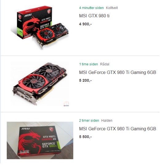Click the Rådal location label
166x165 pixels.
click(x=105, y=64)
